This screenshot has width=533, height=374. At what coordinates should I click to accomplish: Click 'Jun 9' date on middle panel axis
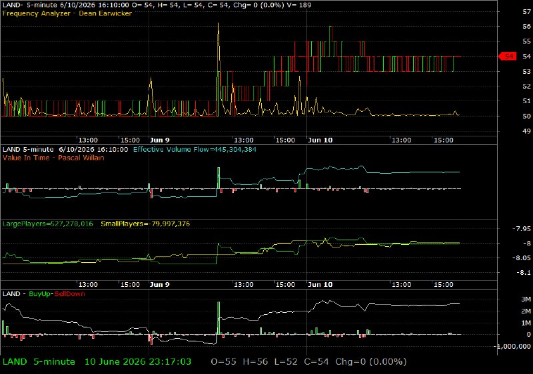pyautogui.click(x=159, y=284)
